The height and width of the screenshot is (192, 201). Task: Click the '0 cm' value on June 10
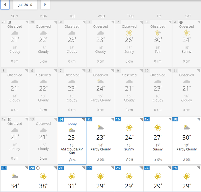pyautogui.click(x=158, y=110)
